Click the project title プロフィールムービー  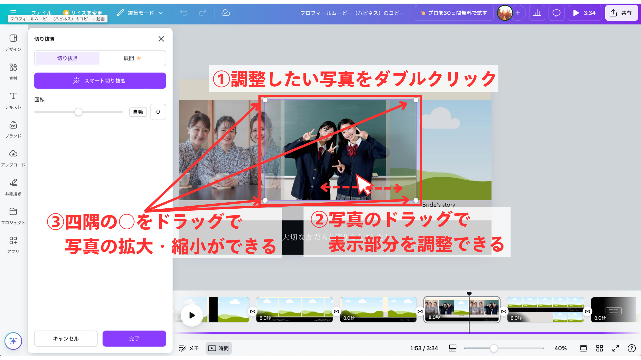pos(352,13)
